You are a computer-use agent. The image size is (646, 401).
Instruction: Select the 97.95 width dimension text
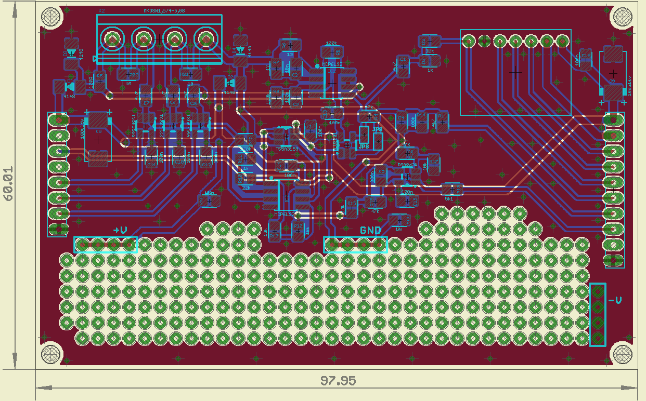pos(338,381)
